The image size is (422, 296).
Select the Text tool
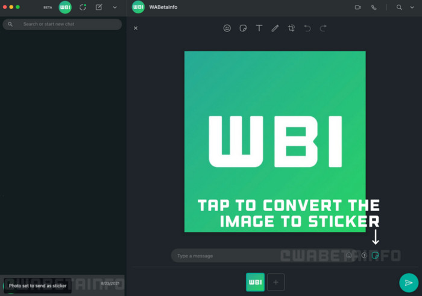(259, 28)
